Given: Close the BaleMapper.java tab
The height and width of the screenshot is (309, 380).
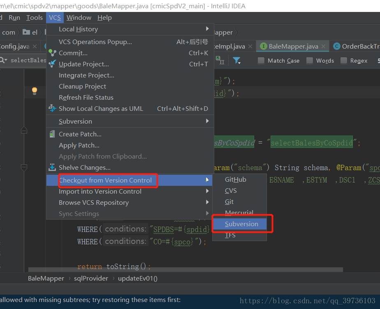Looking at the screenshot, I should tap(323, 47).
